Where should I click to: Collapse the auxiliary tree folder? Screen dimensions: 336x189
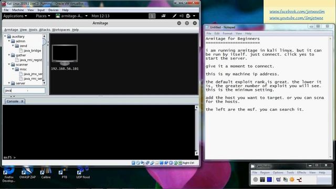point(5,36)
